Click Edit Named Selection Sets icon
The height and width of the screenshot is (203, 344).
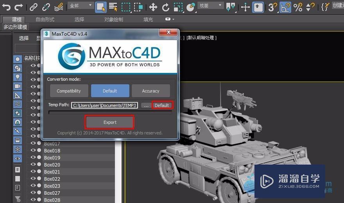coord(325,7)
